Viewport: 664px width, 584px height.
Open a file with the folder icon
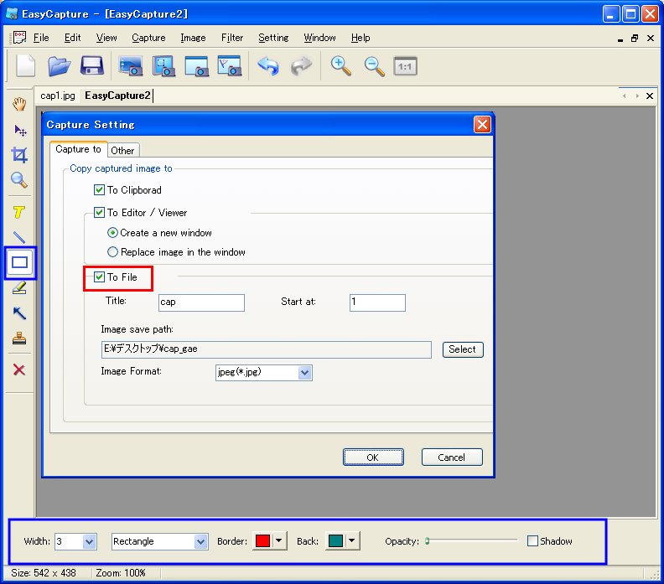[59, 66]
